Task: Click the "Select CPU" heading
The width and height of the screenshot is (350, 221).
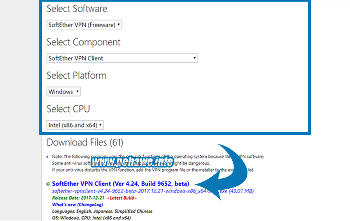Action: coord(68,109)
